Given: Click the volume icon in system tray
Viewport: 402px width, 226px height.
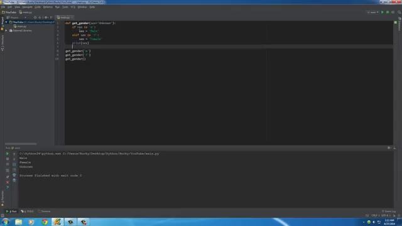Looking at the screenshot, I should [374, 222].
